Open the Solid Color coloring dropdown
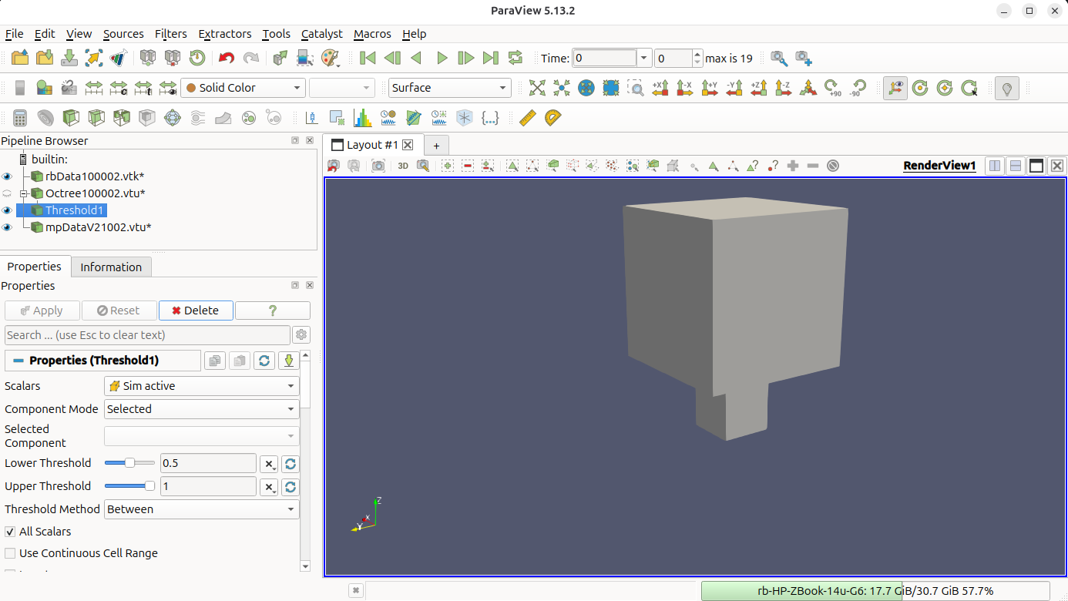This screenshot has height=601, width=1068. 243,88
